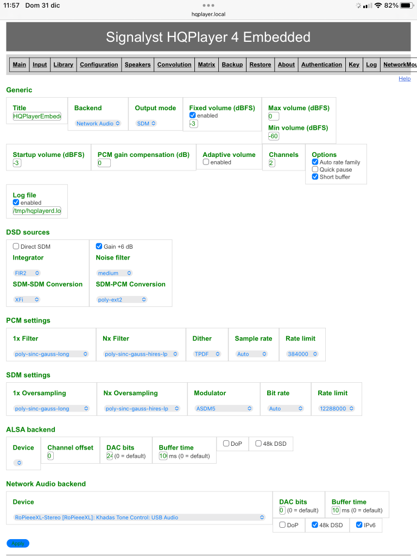Toggle the Log file enabled checkbox
417x556 pixels.
click(x=16, y=203)
